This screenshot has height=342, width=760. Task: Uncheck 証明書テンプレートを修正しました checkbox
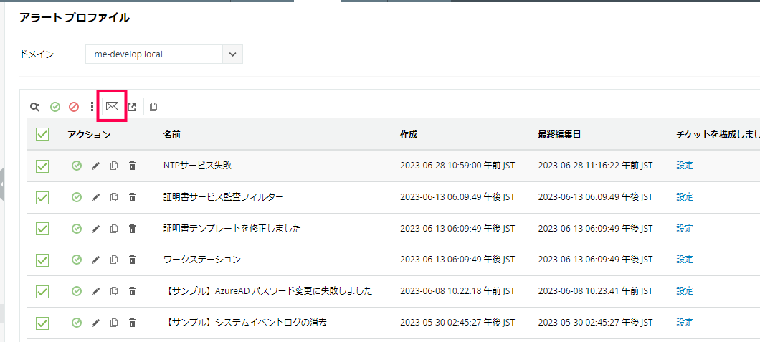pyautogui.click(x=42, y=229)
